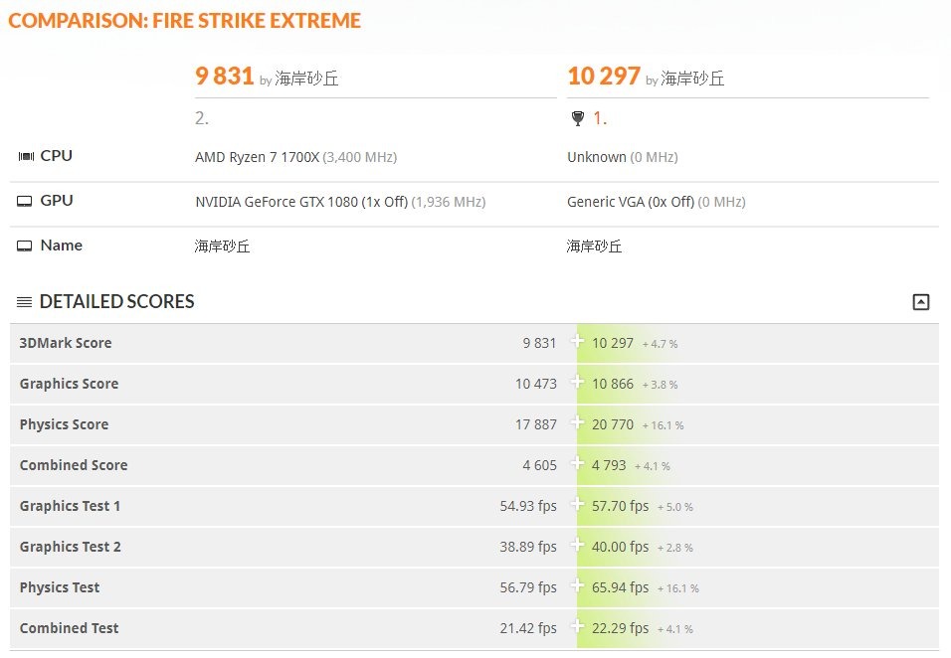This screenshot has height=658, width=951.
Task: Click the Generic VGA GPU entry
Action: pyautogui.click(x=631, y=202)
